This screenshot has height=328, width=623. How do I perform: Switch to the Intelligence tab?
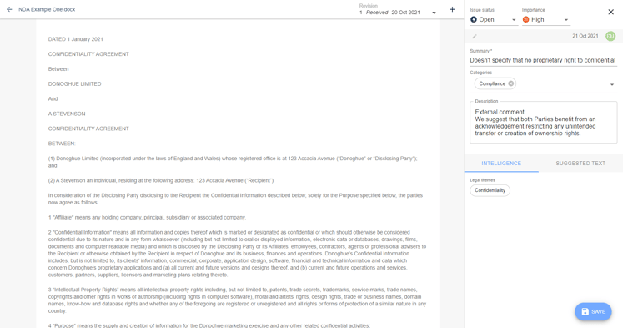(501, 164)
